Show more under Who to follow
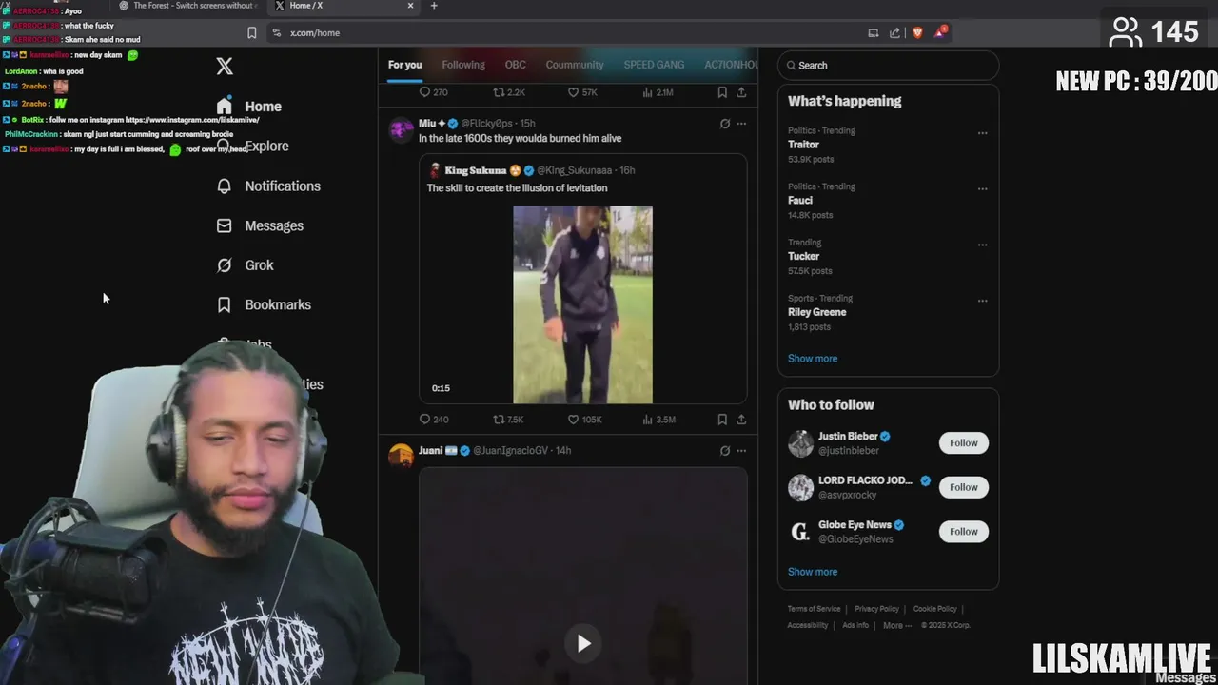This screenshot has height=685, width=1218. tap(813, 572)
